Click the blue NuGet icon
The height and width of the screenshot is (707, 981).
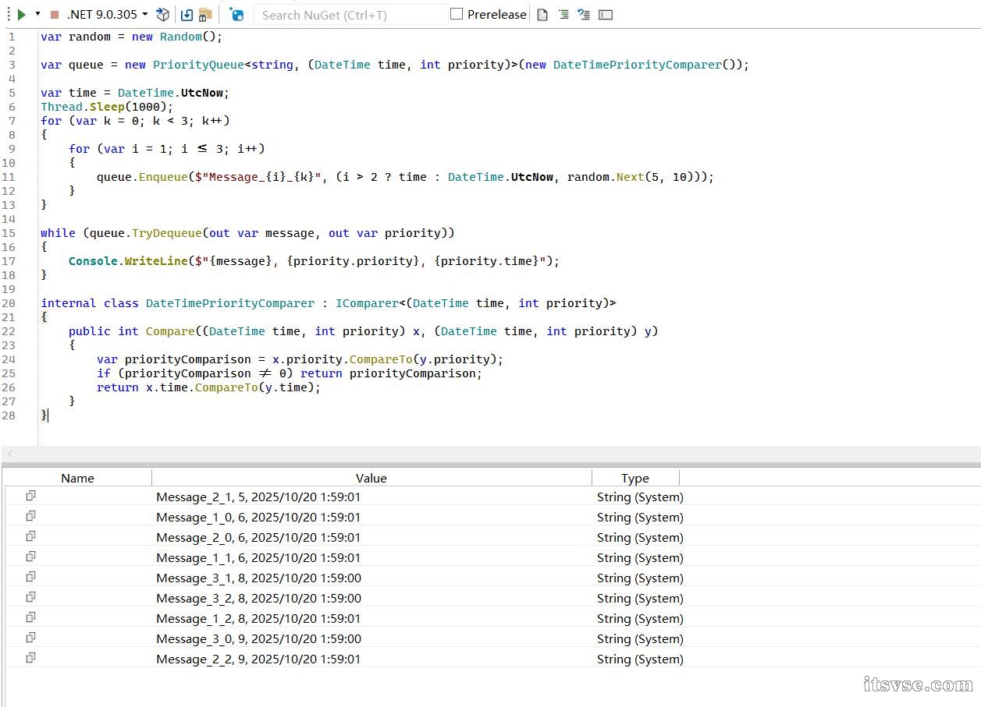point(237,14)
